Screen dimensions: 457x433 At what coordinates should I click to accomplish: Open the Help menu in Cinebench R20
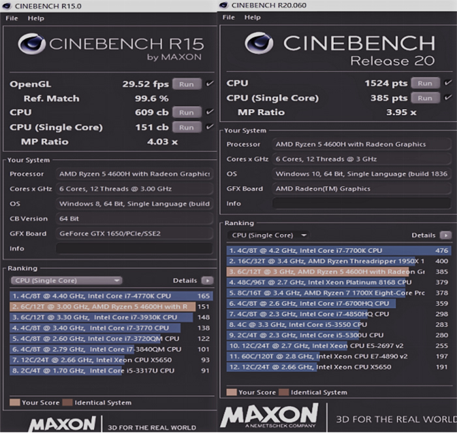[253, 17]
